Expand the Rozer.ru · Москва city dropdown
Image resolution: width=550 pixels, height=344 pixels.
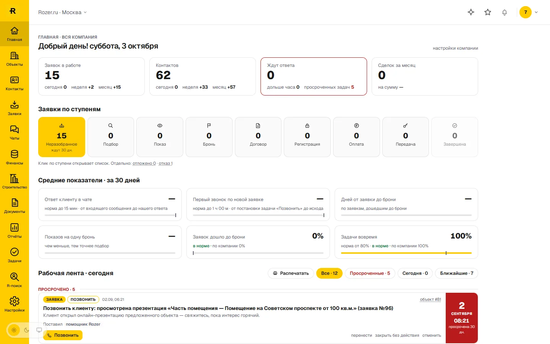(62, 12)
